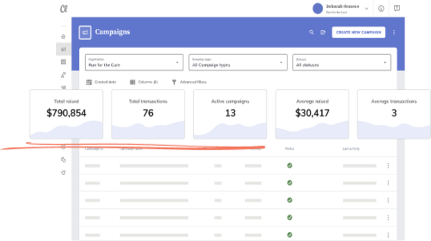Click Create New Campaign button
The image size is (431, 241).
pyautogui.click(x=359, y=32)
